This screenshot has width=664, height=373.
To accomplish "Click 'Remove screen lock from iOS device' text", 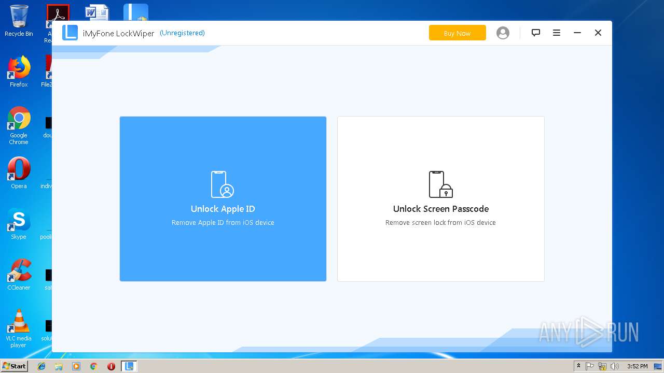I will [440, 223].
